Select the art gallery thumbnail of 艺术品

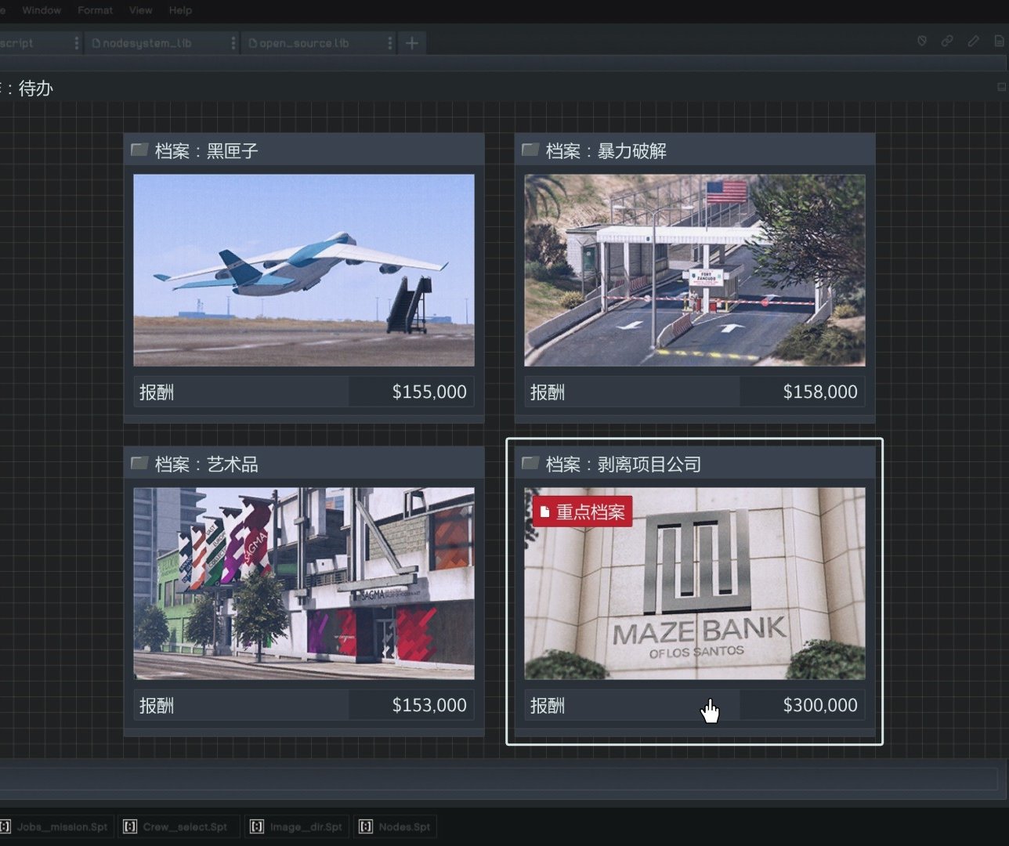304,584
